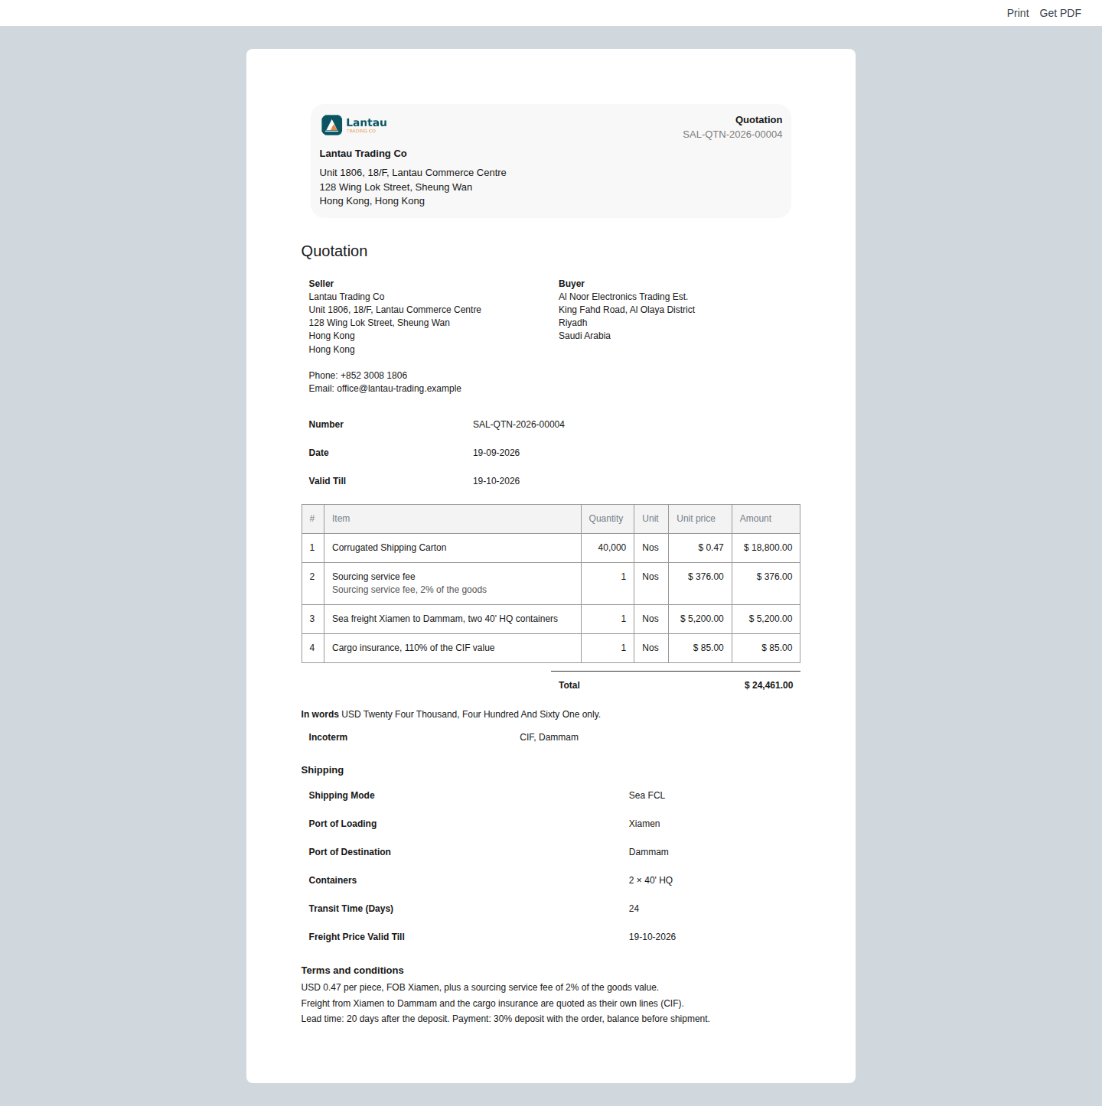The width and height of the screenshot is (1102, 1106).
Task: Click the Sourcing service fee item row
Action: click(551, 584)
